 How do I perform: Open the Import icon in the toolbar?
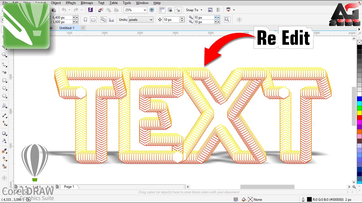pyautogui.click(x=101, y=10)
